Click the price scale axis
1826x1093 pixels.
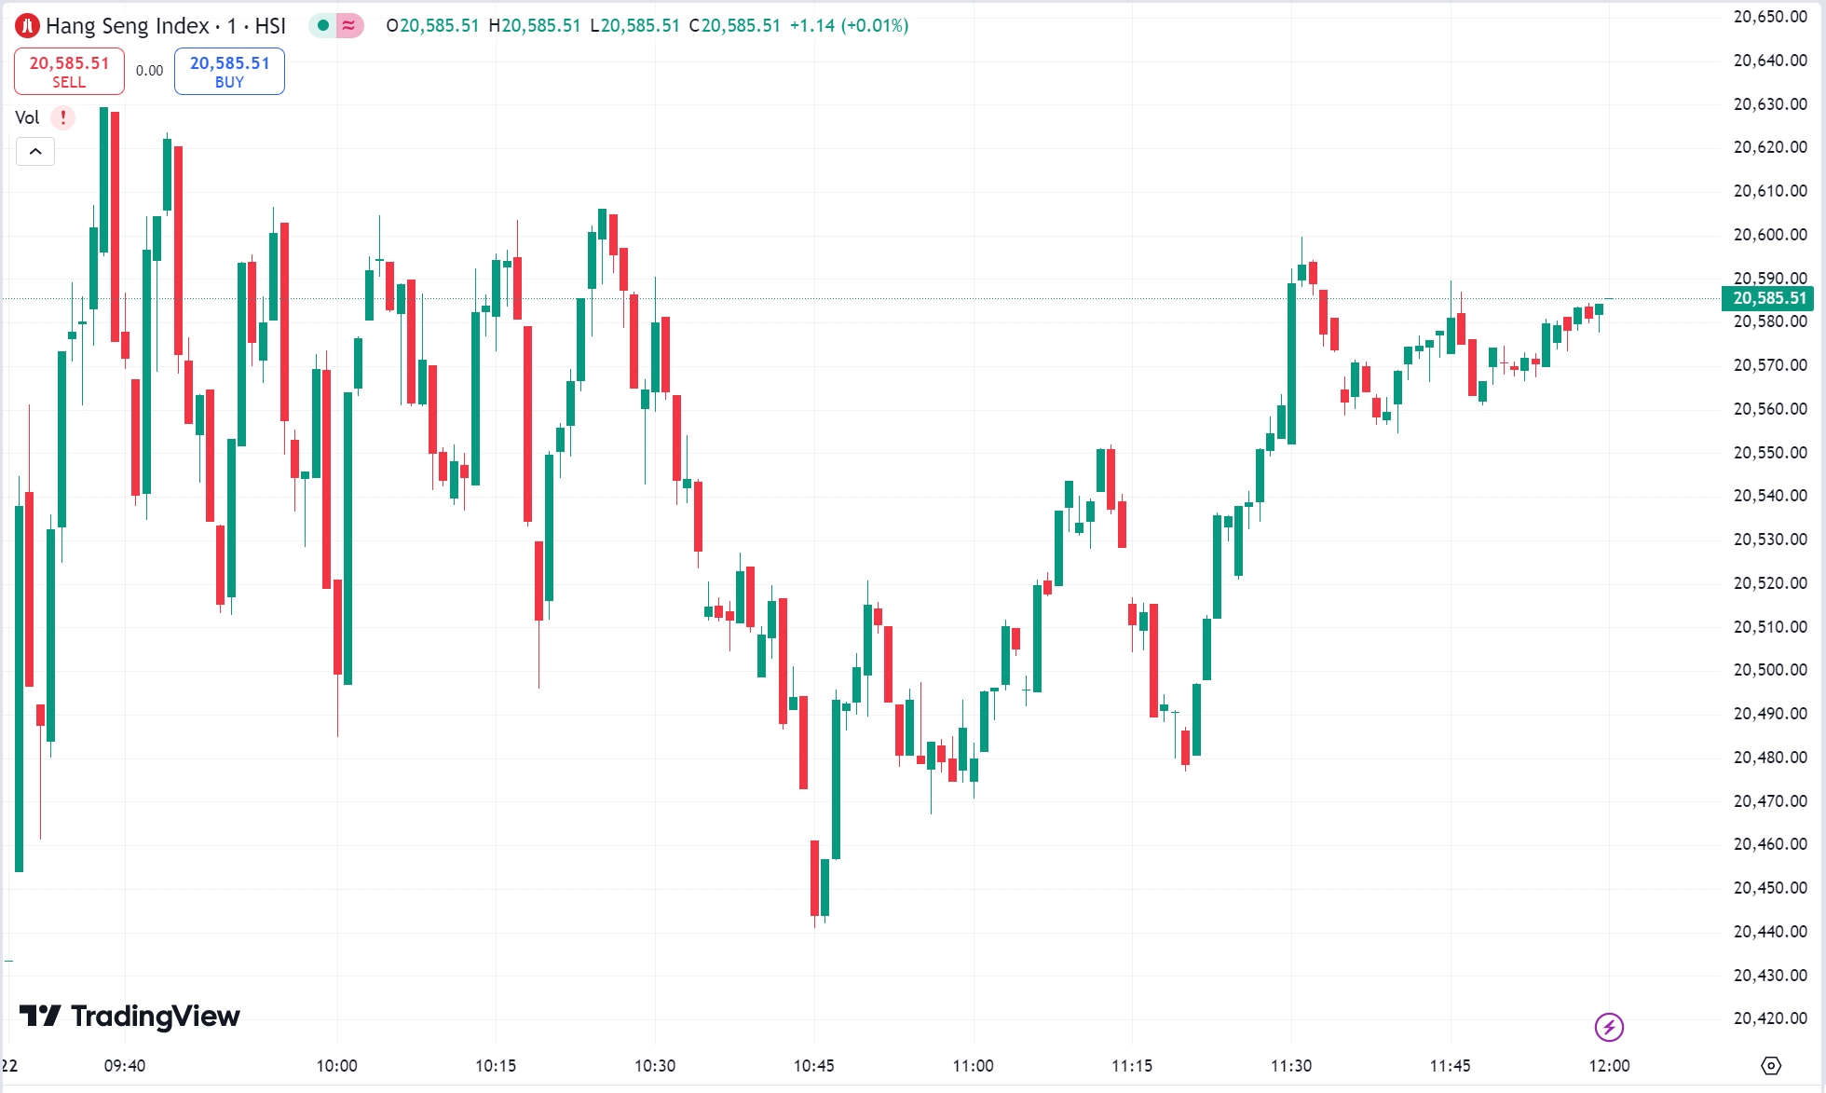[1768, 559]
